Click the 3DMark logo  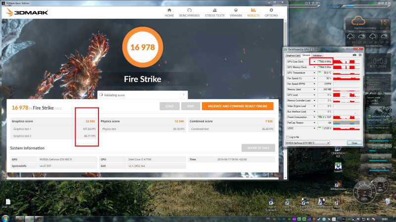tap(27, 12)
